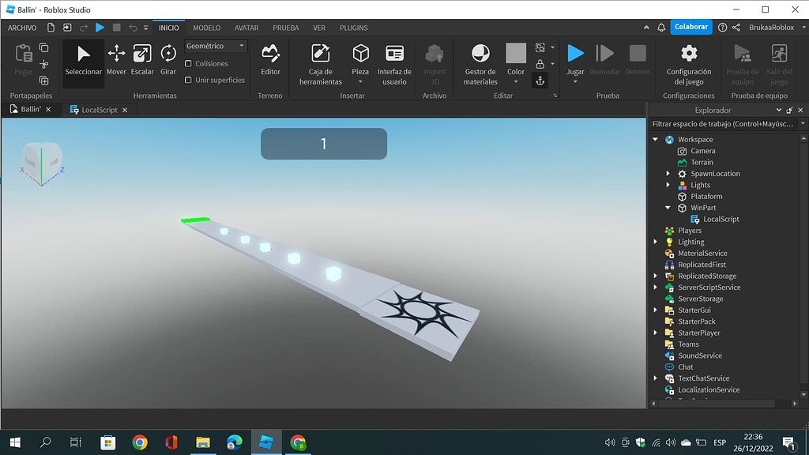Collapse the Workspace tree node
809x455 pixels.
tap(656, 139)
